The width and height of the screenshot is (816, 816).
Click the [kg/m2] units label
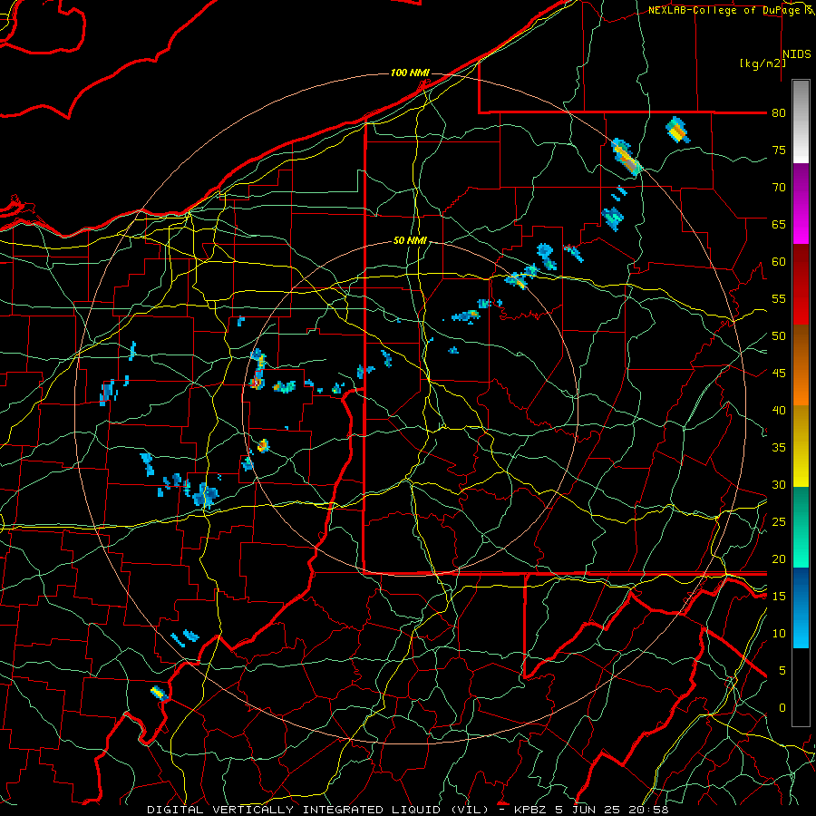coord(763,63)
